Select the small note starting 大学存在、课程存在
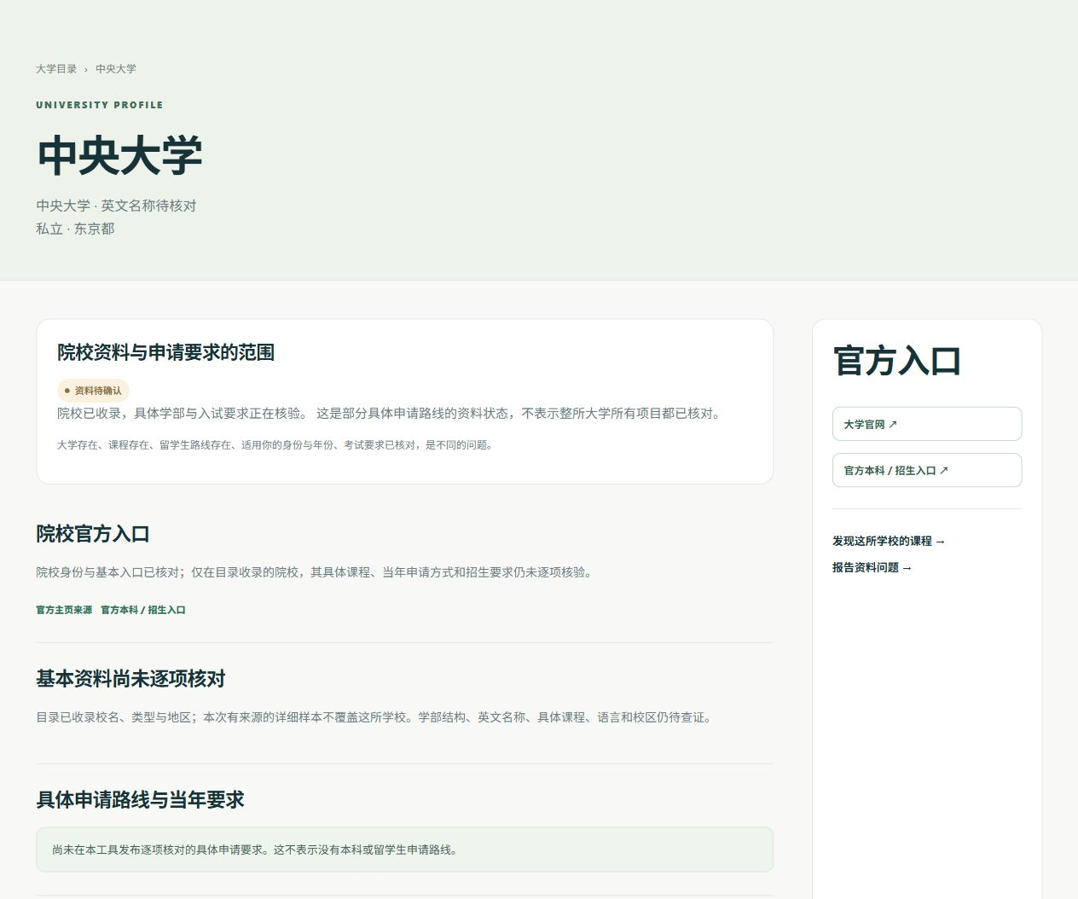 276,445
